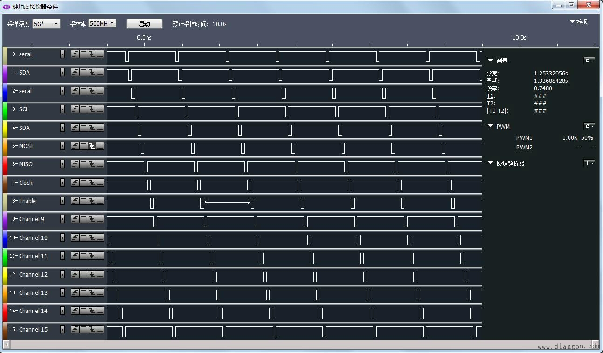
Task: Open the 采样率 sample rate dropdown
Action: [x=102, y=23]
